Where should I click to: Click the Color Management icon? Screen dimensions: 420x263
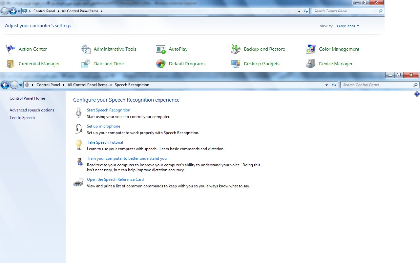tap(311, 49)
